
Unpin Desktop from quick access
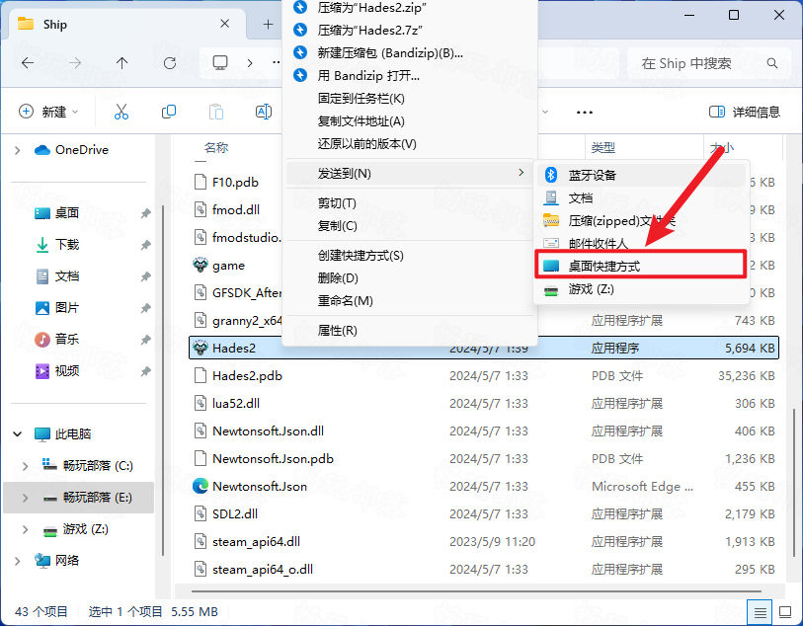click(x=146, y=213)
